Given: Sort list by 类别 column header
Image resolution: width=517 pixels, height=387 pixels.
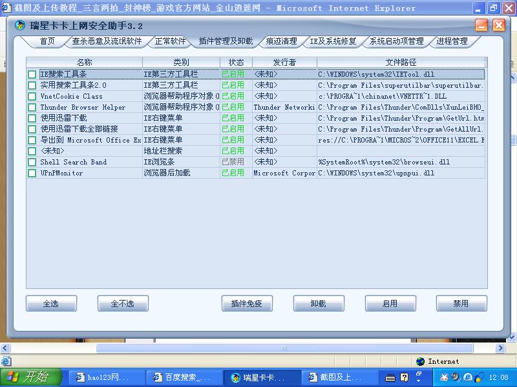Looking at the screenshot, I should [x=181, y=62].
